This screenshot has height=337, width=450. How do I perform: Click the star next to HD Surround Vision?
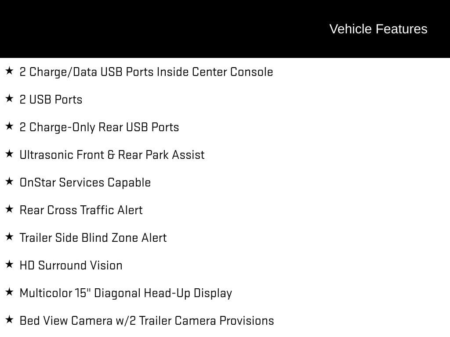click(9, 264)
